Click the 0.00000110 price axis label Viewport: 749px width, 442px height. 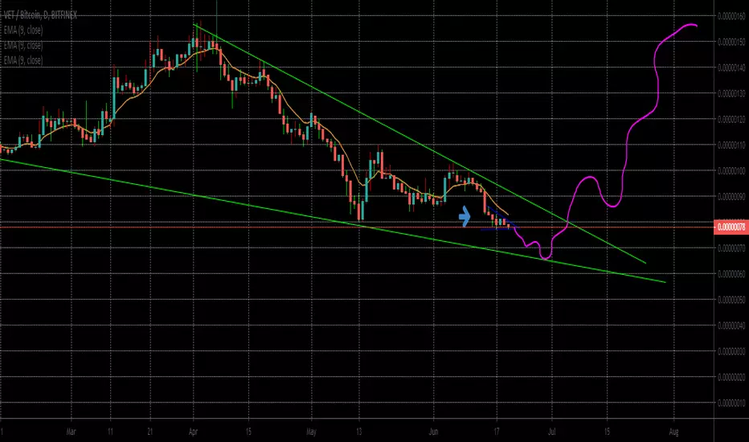tap(731, 145)
